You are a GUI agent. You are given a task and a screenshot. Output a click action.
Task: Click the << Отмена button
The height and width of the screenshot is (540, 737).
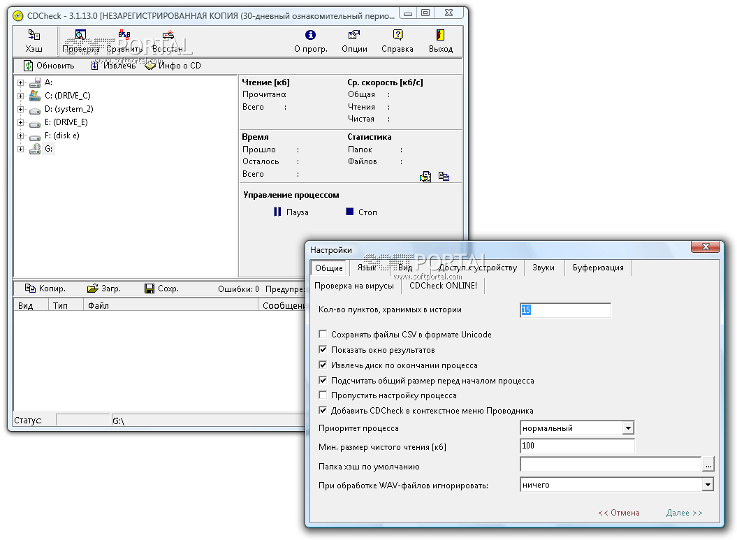[x=618, y=513]
